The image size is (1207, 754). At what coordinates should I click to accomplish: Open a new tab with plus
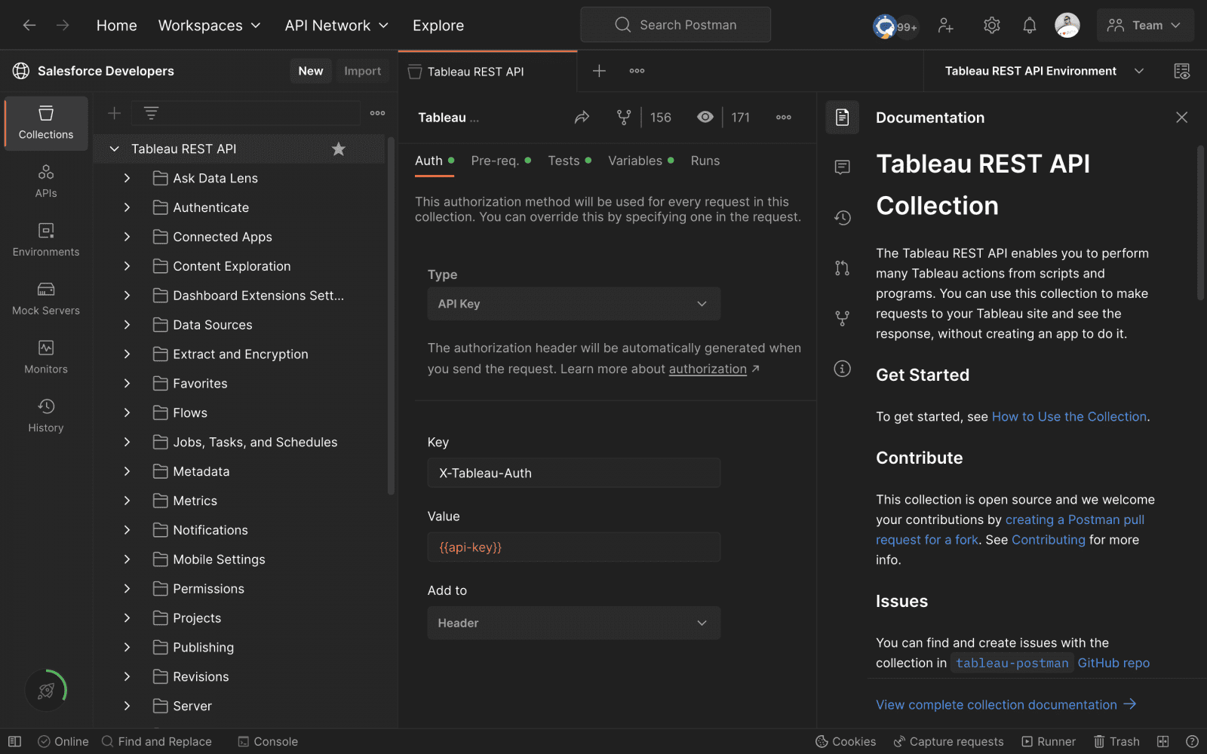599,71
